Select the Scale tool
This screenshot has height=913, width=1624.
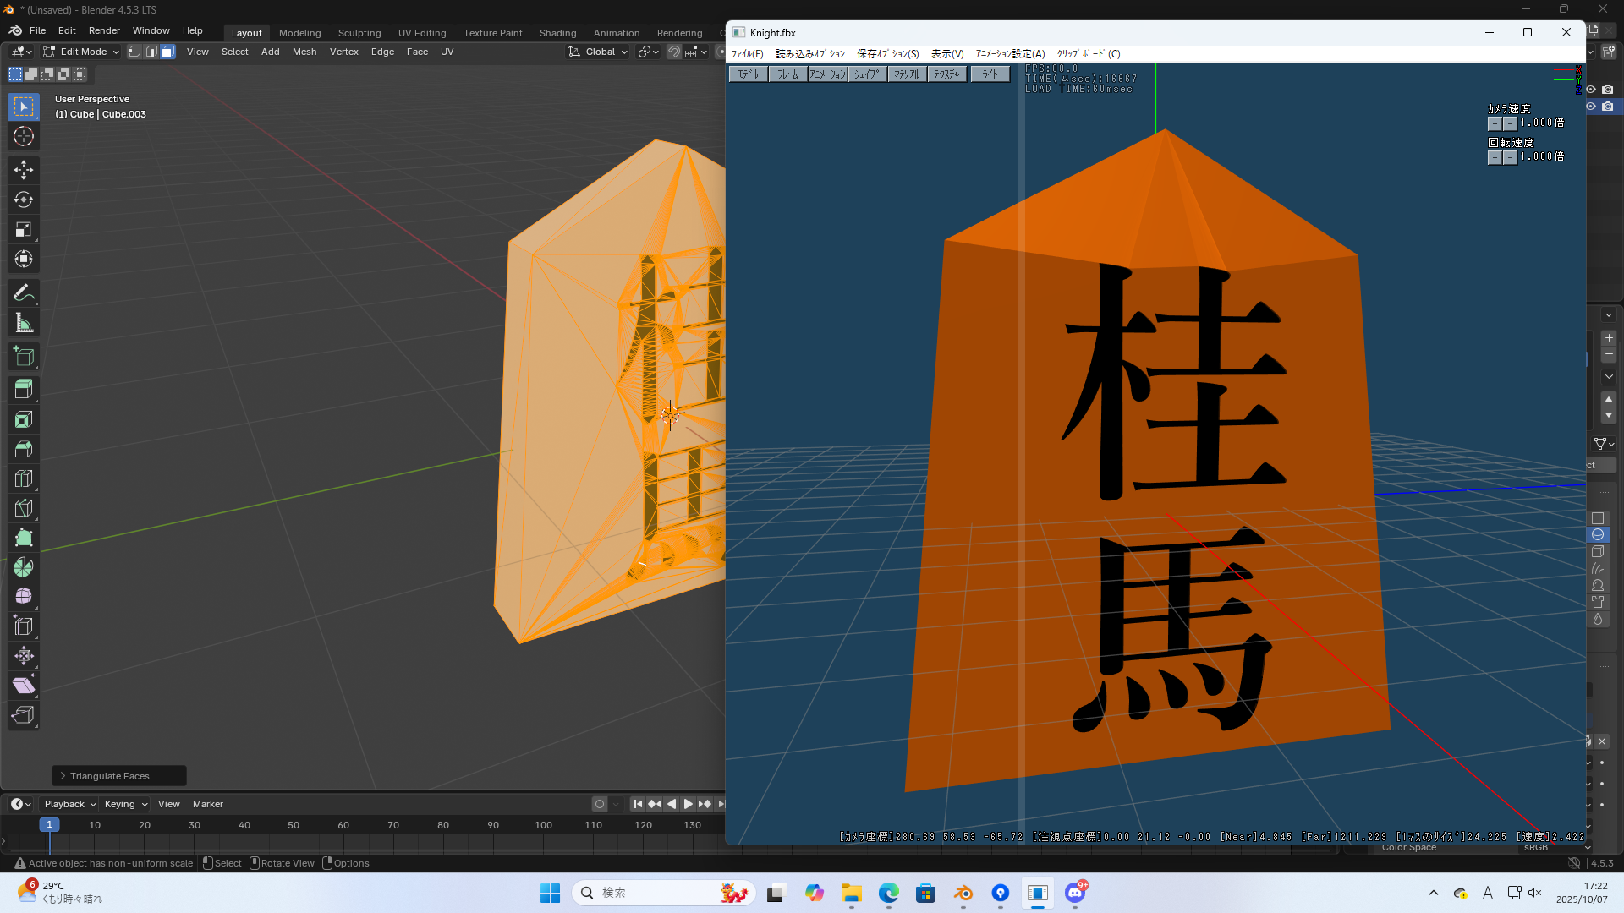[x=24, y=229]
